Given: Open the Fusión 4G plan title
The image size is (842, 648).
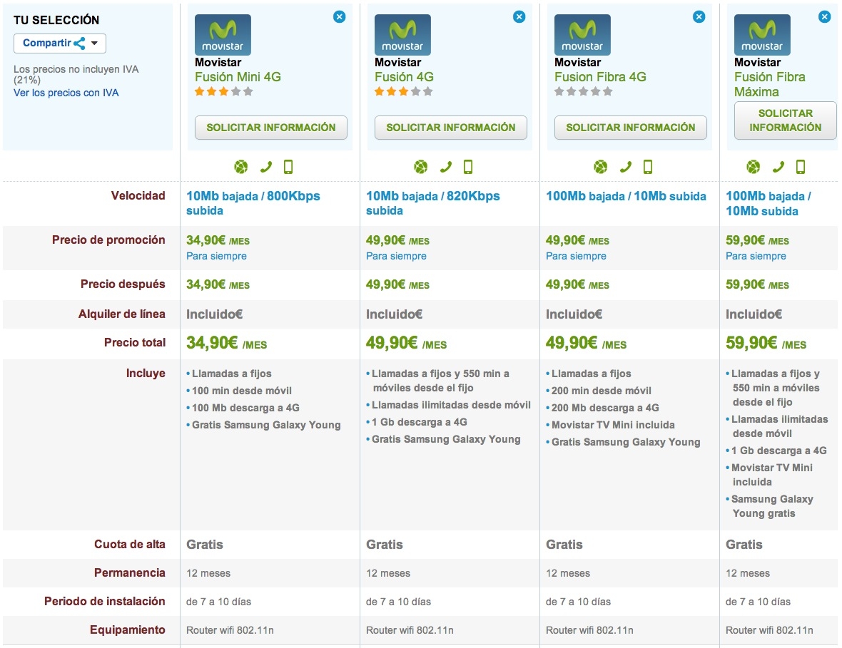Looking at the screenshot, I should click(x=405, y=77).
